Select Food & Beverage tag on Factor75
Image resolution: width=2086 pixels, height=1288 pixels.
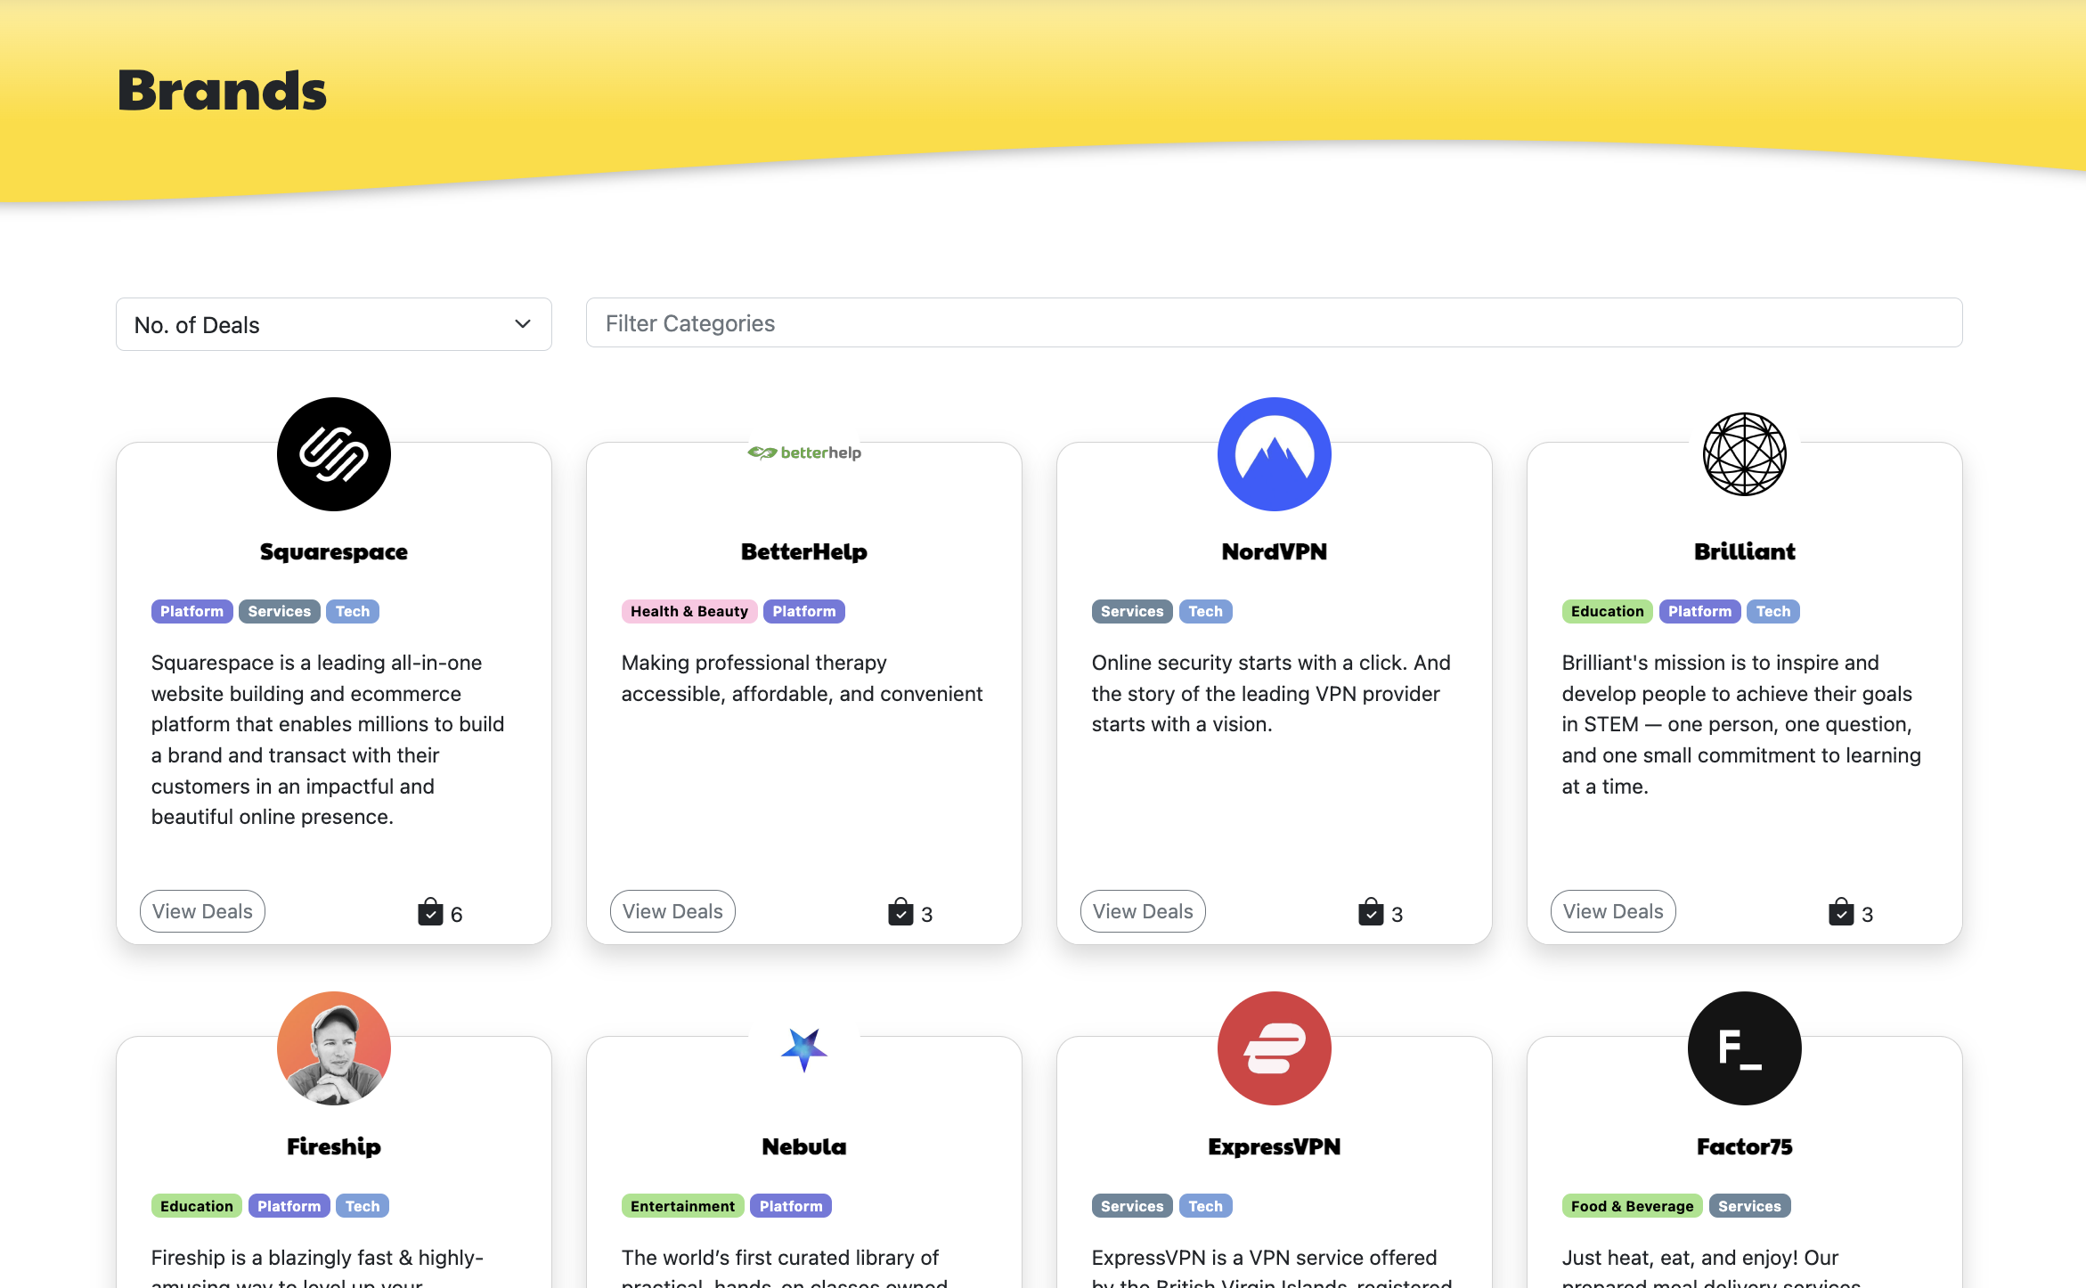pyautogui.click(x=1633, y=1206)
